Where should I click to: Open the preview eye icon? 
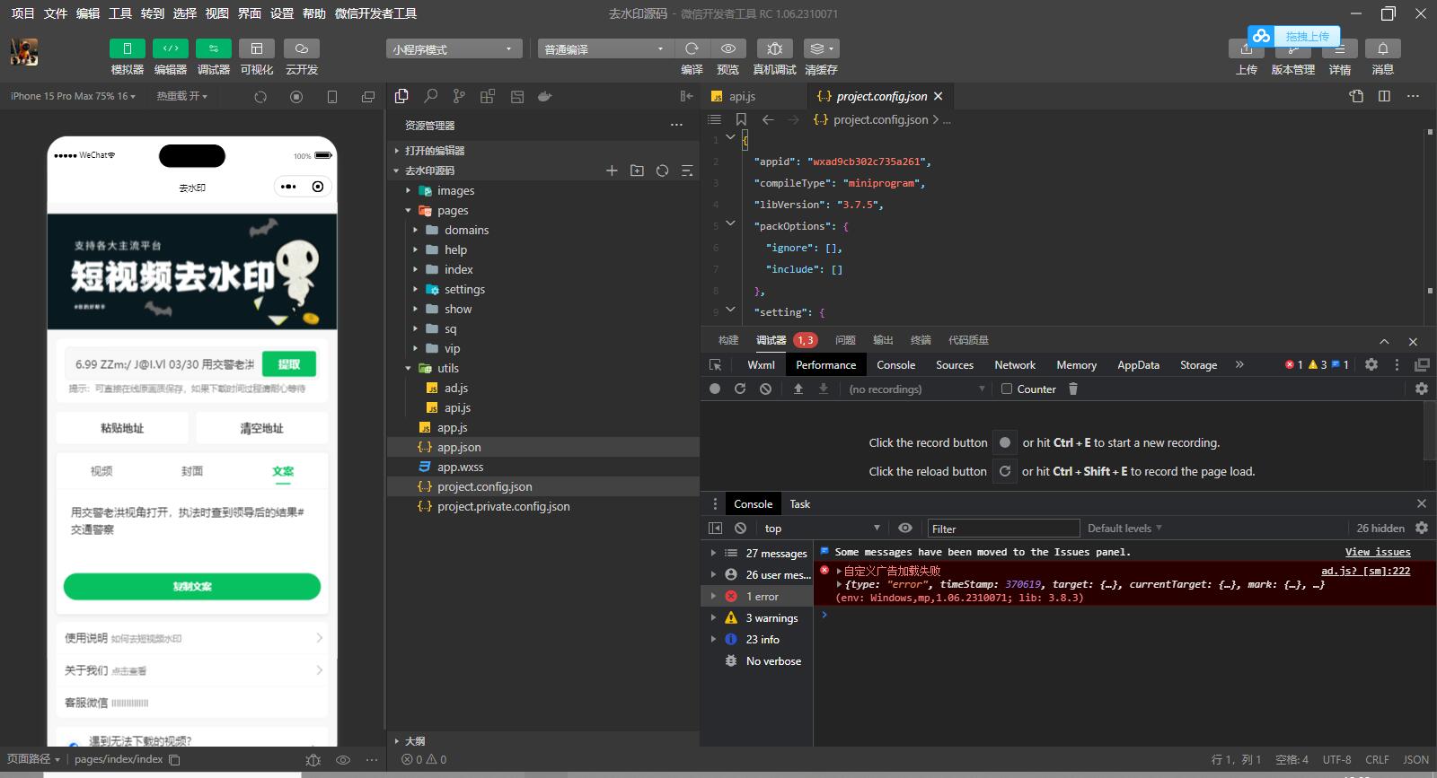click(727, 48)
